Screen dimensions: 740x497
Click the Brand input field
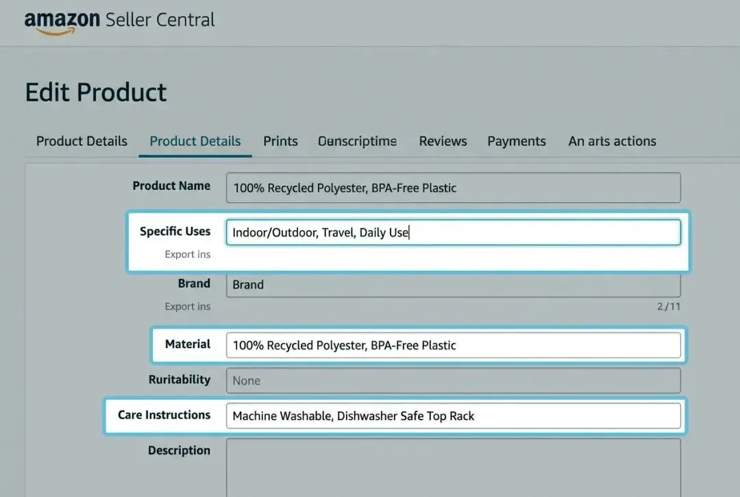click(x=453, y=284)
